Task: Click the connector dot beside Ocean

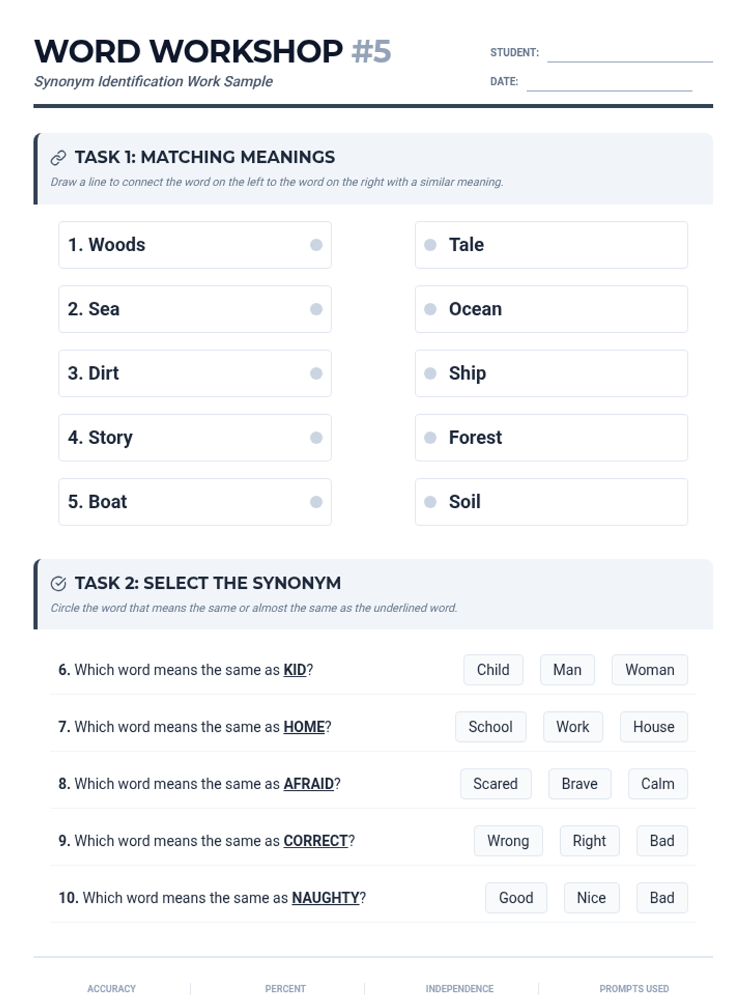Action: point(430,309)
